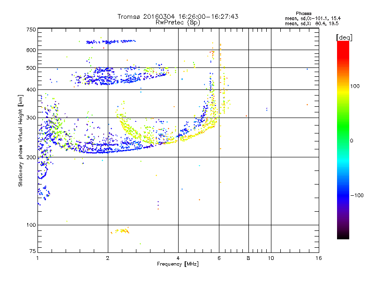Click the blue echo trace near 650 km height
375x281 pixels.
(111, 42)
